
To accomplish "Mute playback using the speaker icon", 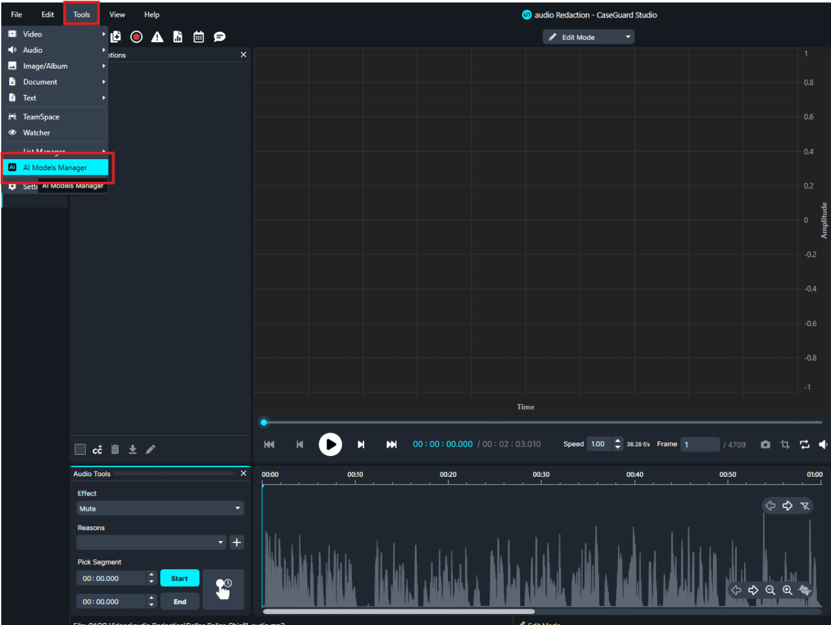I will 823,444.
